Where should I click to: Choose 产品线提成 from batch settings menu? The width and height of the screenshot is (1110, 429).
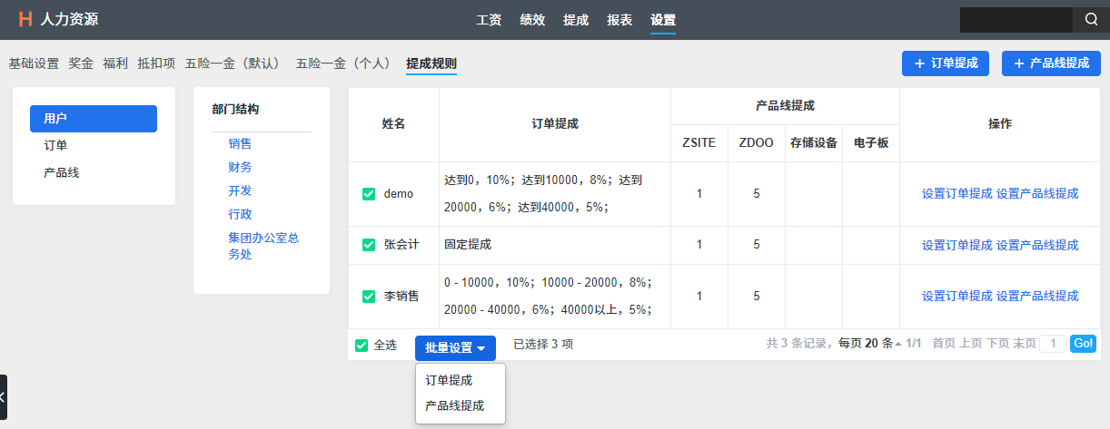point(454,405)
